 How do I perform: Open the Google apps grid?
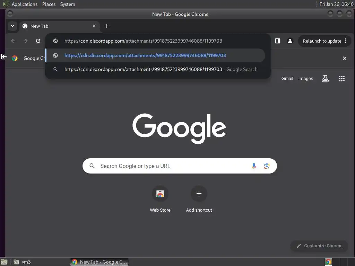(x=341, y=79)
